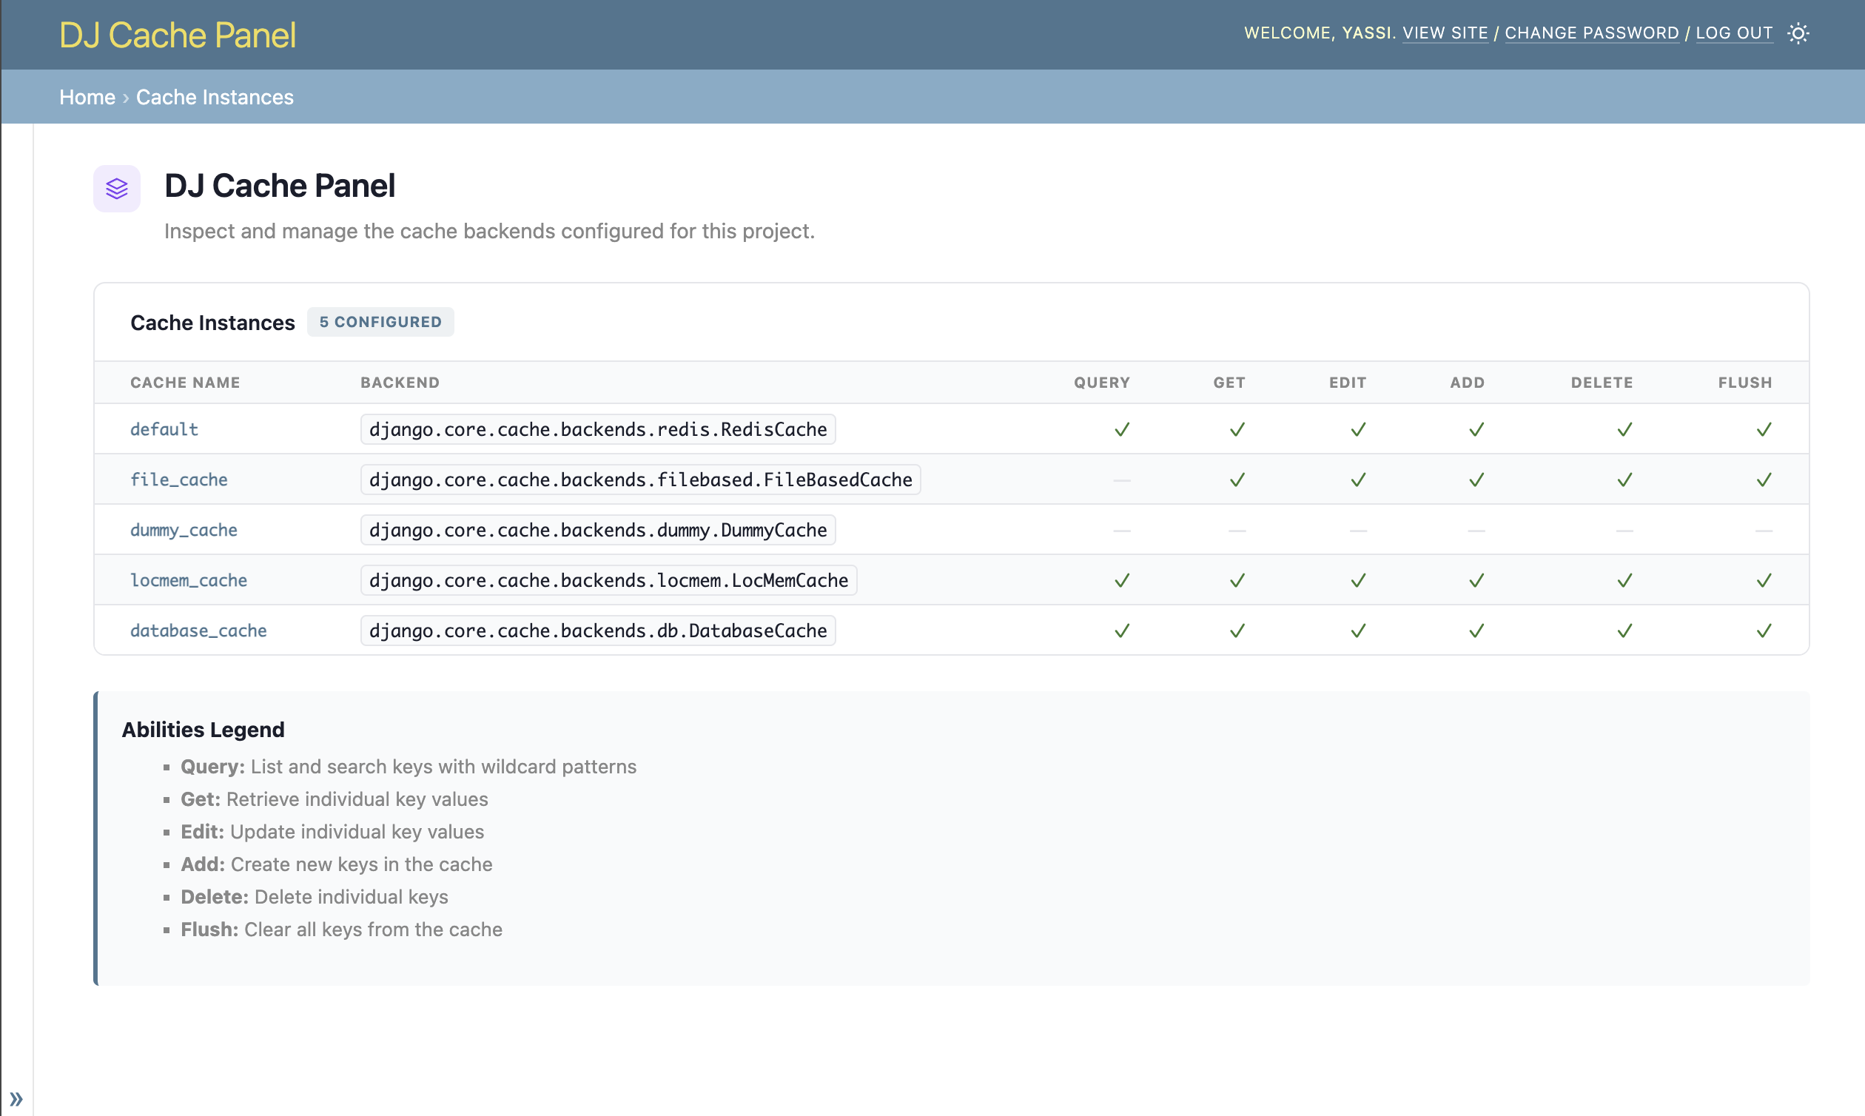Click the Edit legend entry

(332, 832)
